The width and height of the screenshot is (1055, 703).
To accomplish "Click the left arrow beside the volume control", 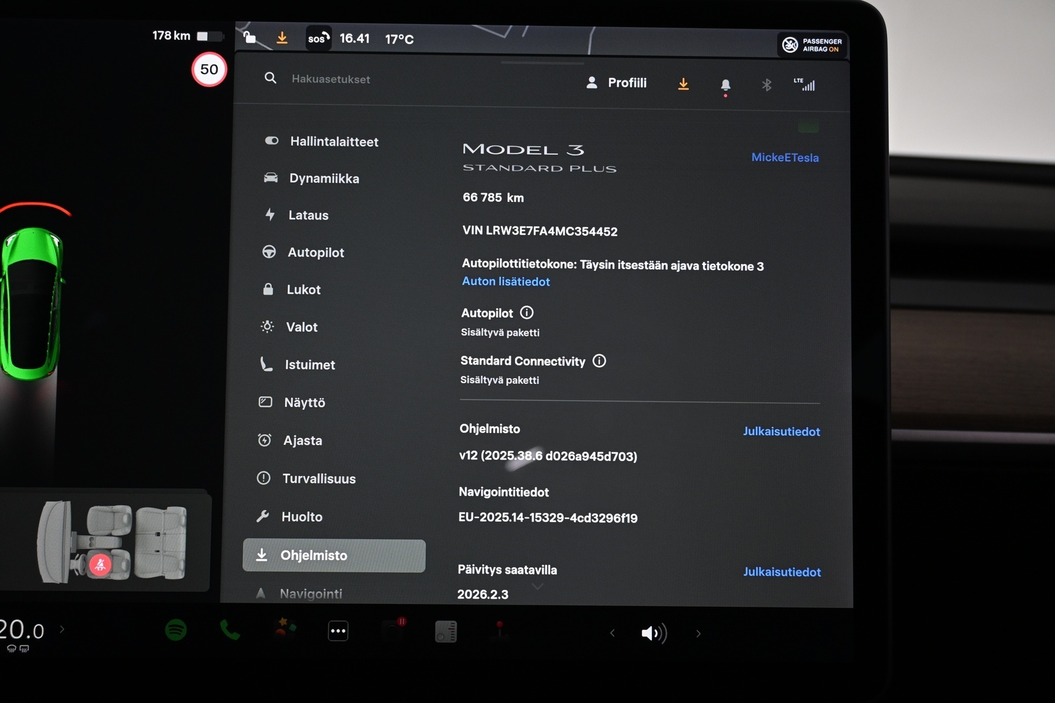I will pyautogui.click(x=612, y=633).
